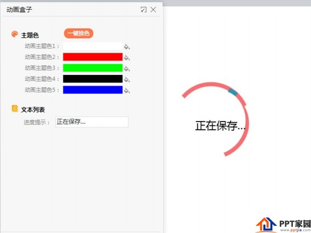
Task: Click the PPT家园 watermark logo
Action: click(x=283, y=225)
